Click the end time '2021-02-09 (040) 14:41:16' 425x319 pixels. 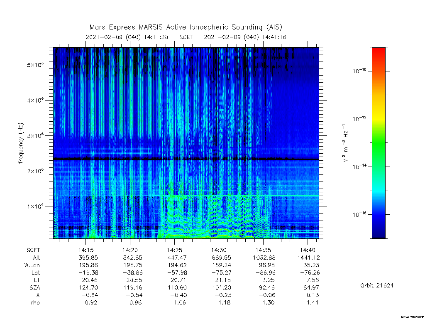pyautogui.click(x=245, y=37)
